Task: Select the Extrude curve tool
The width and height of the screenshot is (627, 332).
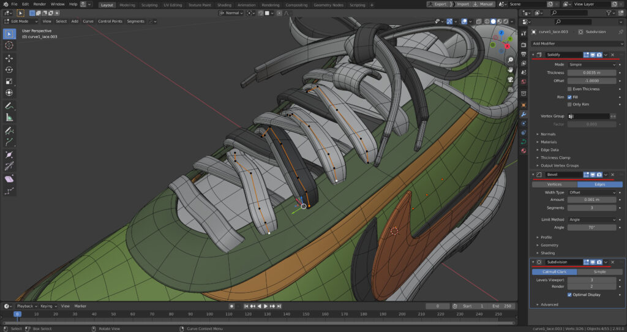Action: (9, 142)
